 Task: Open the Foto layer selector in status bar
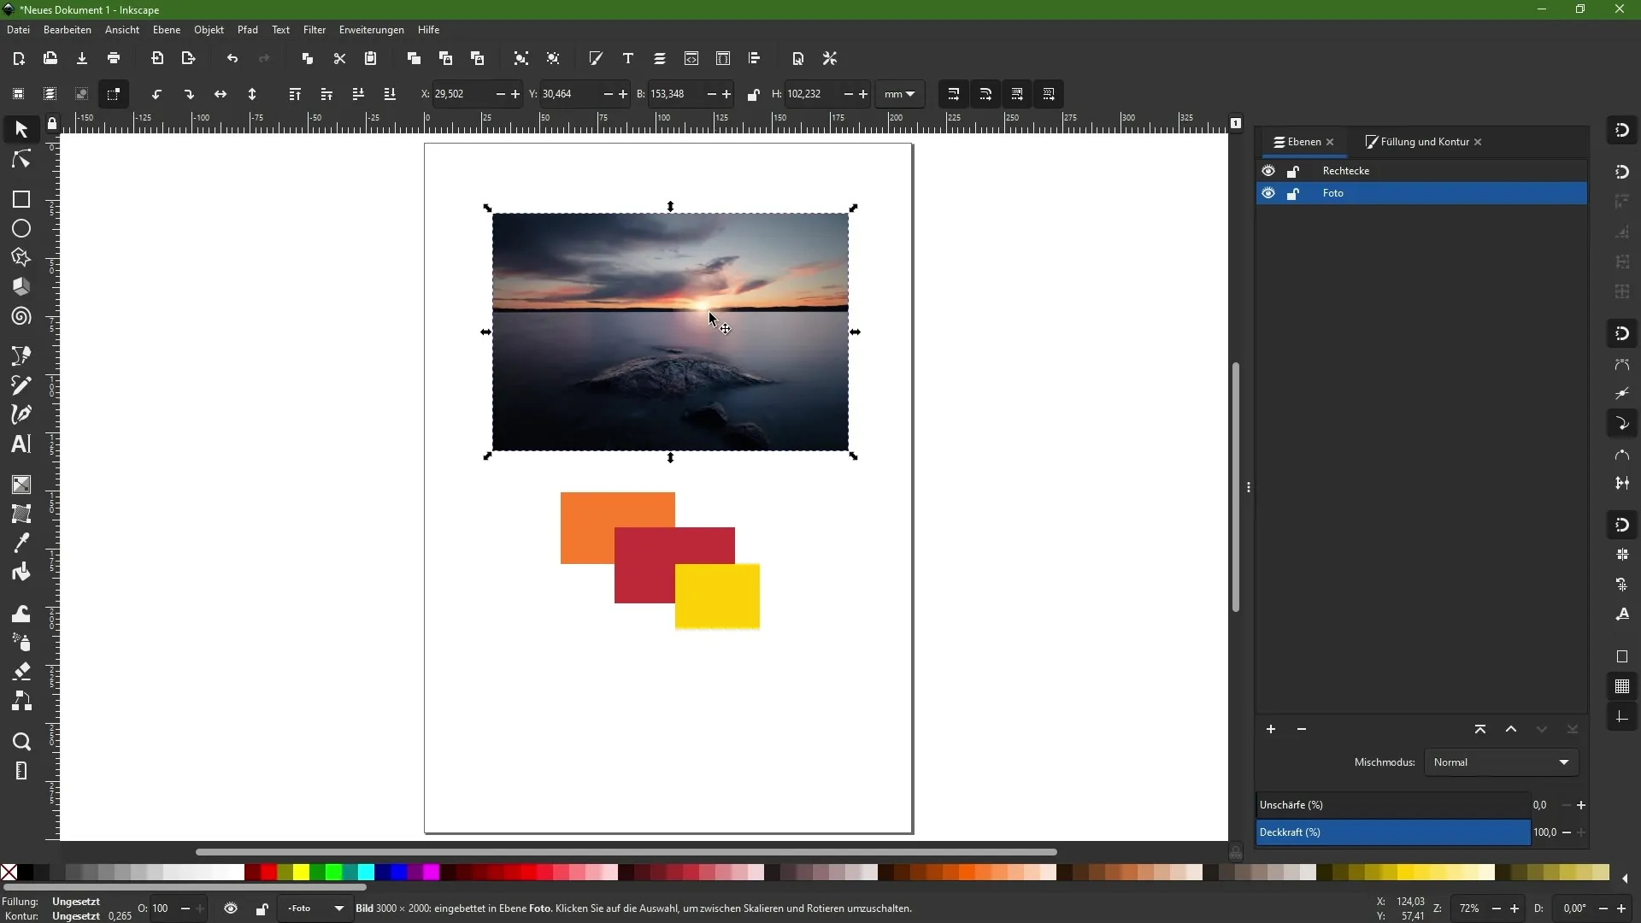315,908
